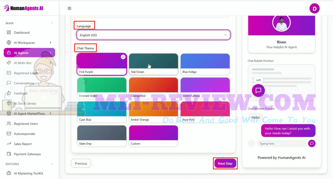Click the Riven agent avatar photo
Image resolution: width=333 pixels, height=179 pixels.
coord(281,23)
